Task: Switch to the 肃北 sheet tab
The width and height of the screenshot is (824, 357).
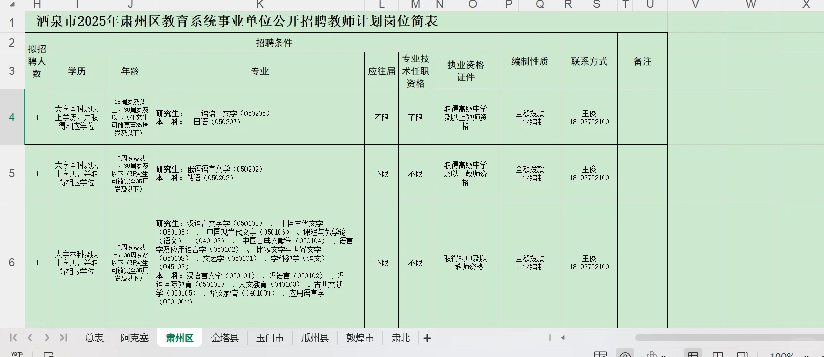Action: point(401,338)
